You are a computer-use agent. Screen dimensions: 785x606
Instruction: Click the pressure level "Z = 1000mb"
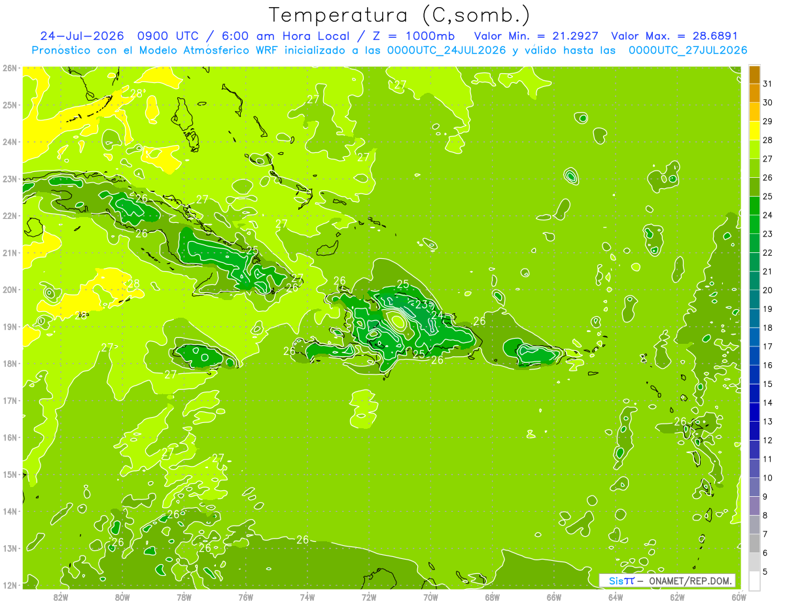412,36
